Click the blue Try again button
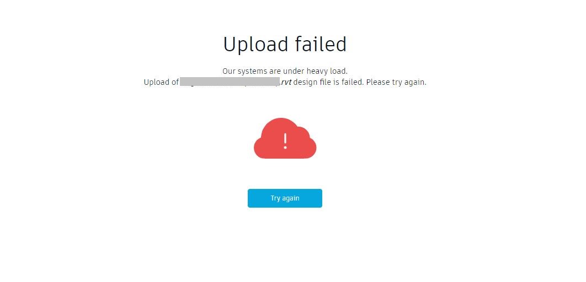586x282 pixels. (285, 198)
